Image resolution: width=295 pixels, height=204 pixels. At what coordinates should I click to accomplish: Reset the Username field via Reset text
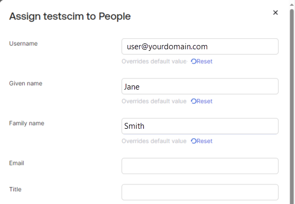click(x=204, y=61)
